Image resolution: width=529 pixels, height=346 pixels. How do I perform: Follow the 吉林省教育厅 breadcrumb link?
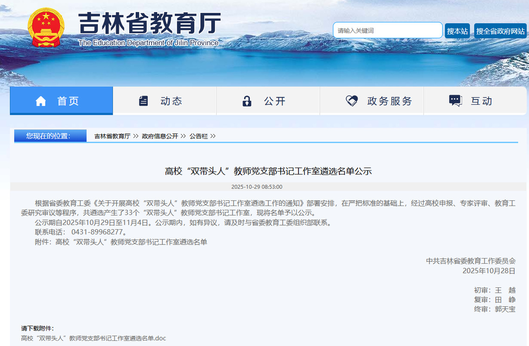coord(112,136)
